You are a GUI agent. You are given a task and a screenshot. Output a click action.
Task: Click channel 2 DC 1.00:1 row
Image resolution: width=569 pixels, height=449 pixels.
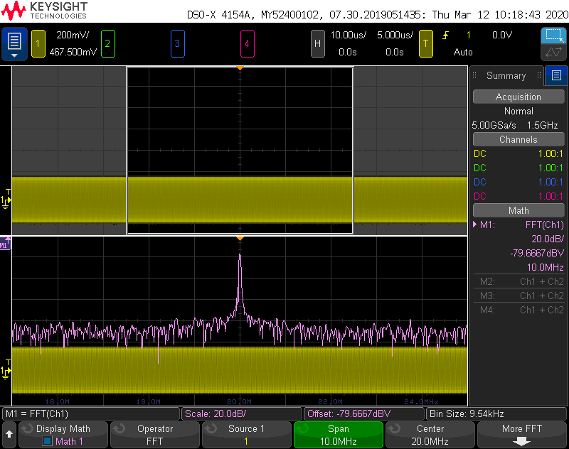(x=519, y=168)
